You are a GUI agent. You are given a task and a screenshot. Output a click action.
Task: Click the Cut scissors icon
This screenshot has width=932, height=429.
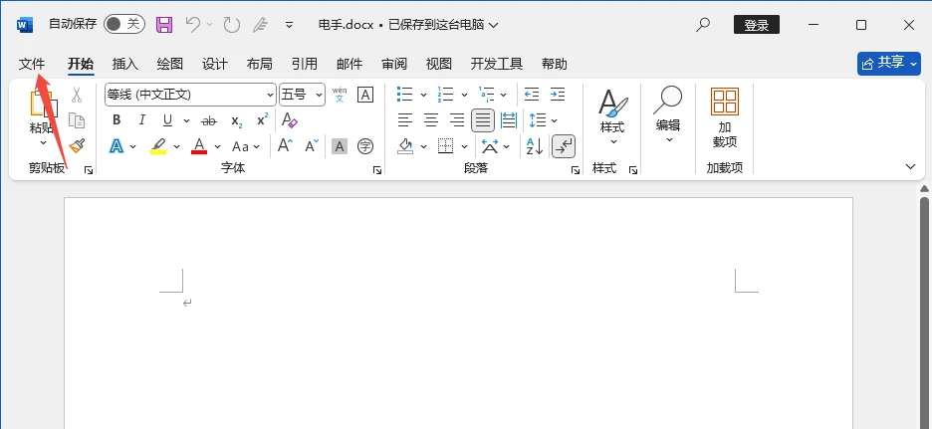click(x=77, y=95)
